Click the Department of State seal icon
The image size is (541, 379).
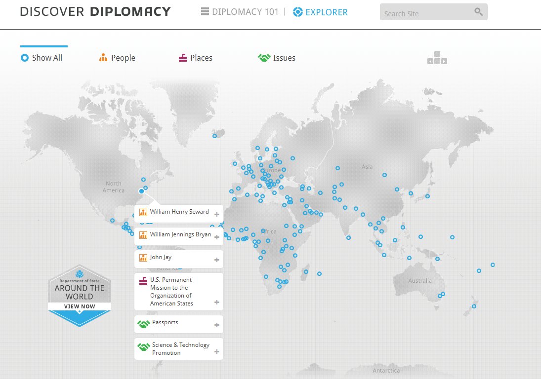tap(80, 274)
